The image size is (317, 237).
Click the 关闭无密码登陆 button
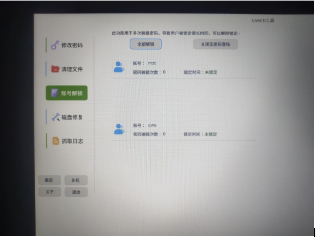coord(215,44)
